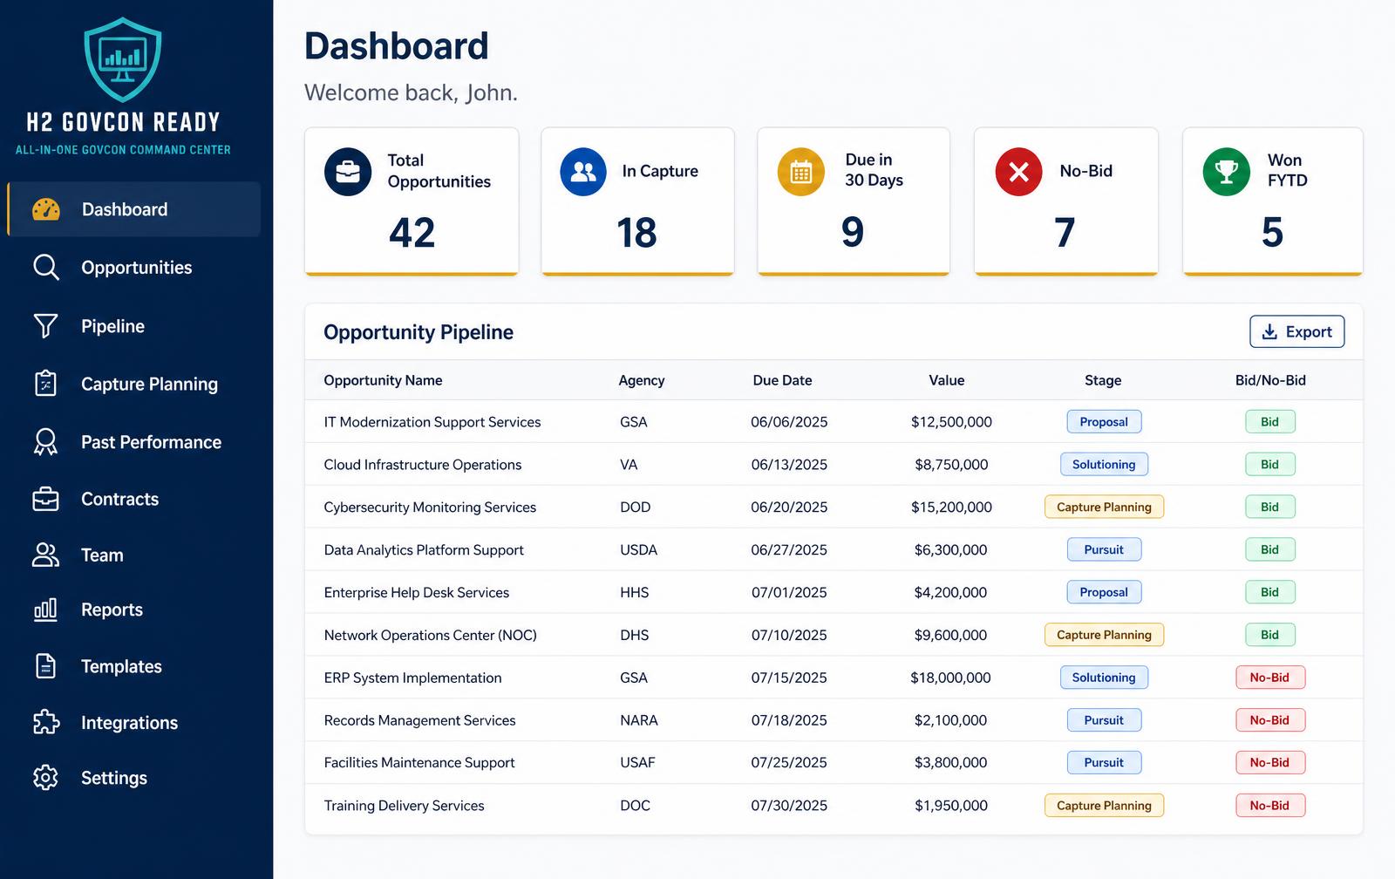1395x879 pixels.
Task: Click No-Bid badge for ERP System Implementation
Action: coord(1269,678)
